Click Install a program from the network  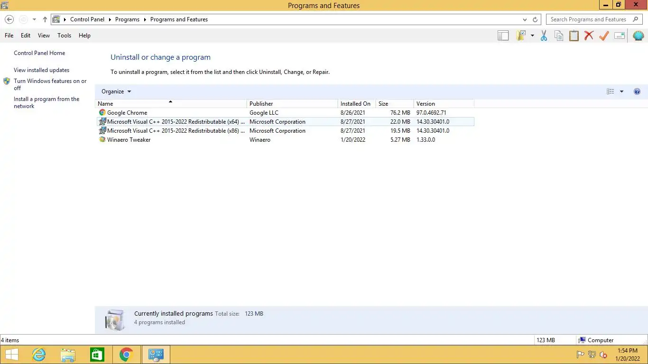(46, 102)
